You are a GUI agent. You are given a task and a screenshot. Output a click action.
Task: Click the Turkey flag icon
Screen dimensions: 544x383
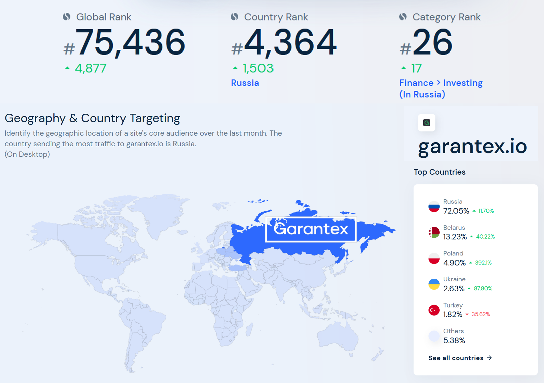434,310
